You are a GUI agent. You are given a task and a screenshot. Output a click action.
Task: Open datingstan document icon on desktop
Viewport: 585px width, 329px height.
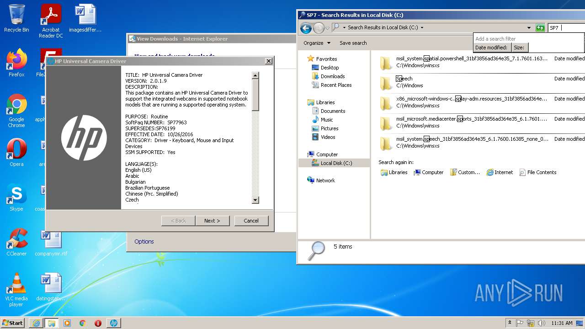coord(51,287)
